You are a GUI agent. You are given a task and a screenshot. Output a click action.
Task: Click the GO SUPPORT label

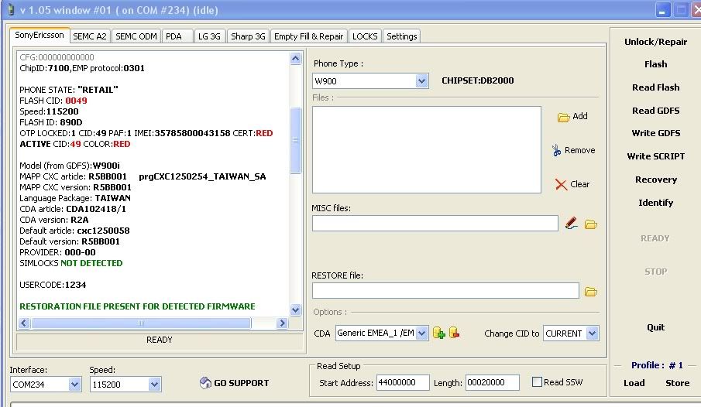click(242, 383)
